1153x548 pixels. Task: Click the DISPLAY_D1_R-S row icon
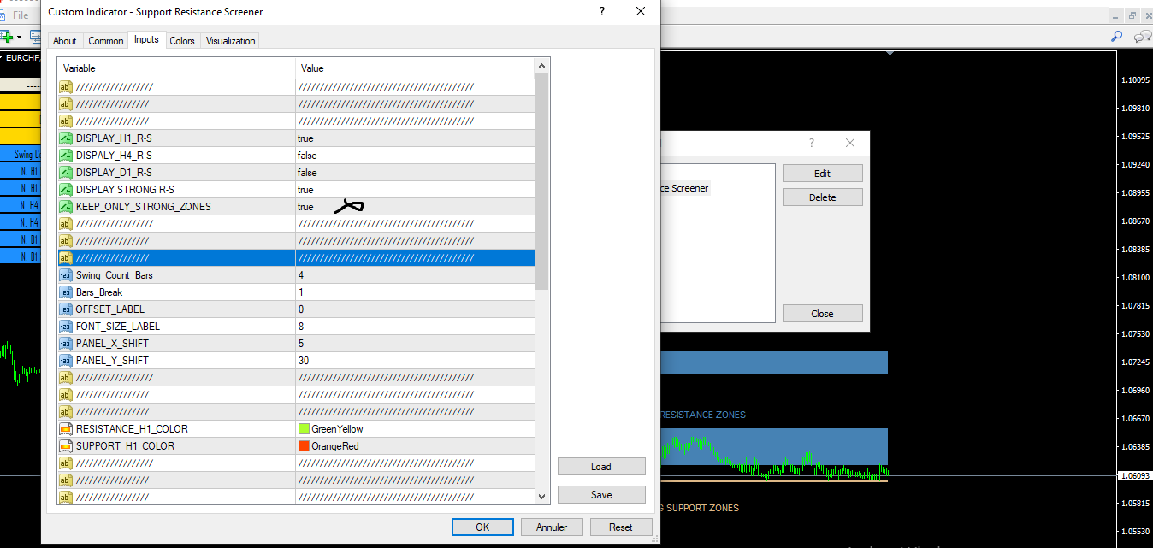tap(66, 173)
